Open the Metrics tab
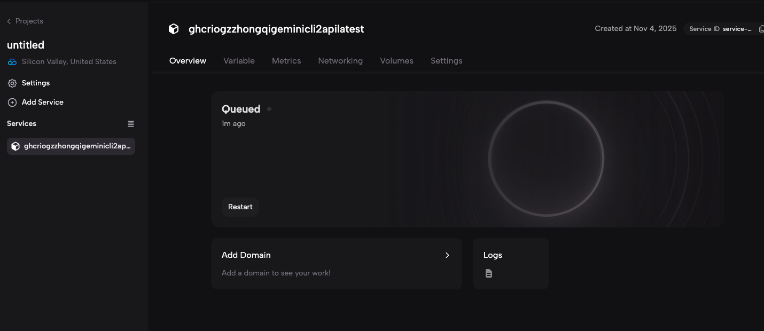This screenshot has width=764, height=331. [286, 60]
